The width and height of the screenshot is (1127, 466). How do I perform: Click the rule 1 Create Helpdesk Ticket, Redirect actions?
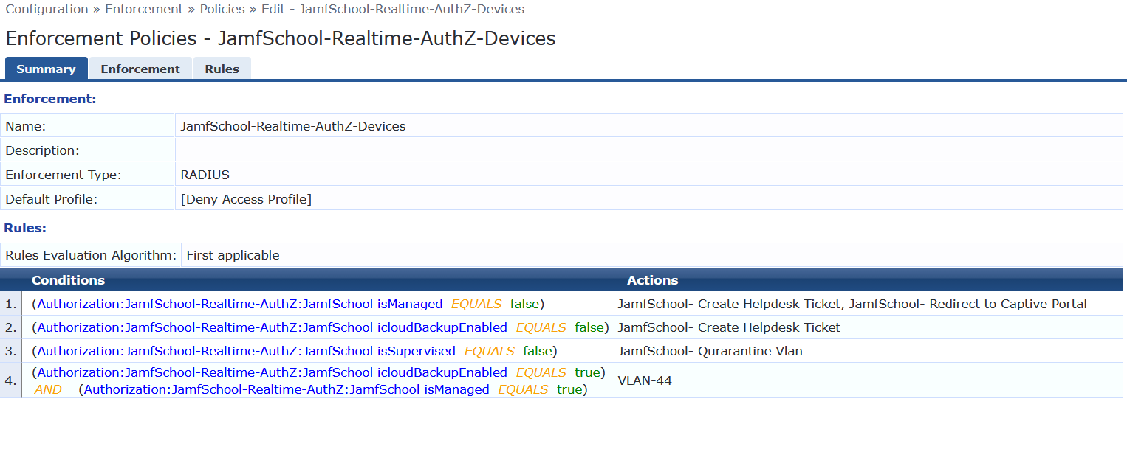point(852,304)
